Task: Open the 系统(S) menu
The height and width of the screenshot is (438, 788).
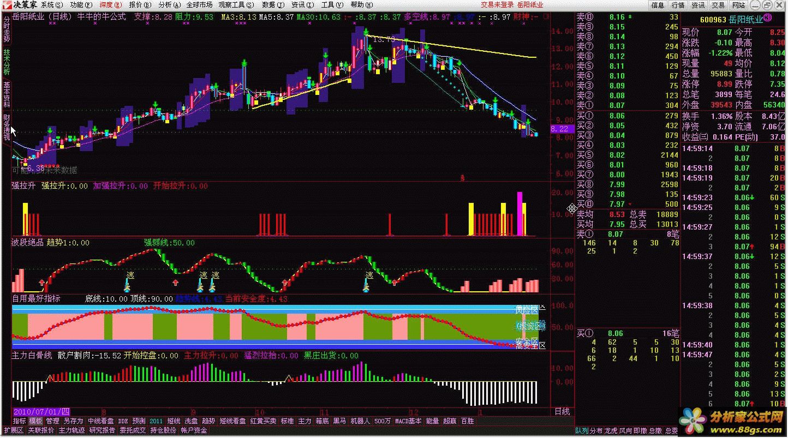Action: pyautogui.click(x=51, y=5)
